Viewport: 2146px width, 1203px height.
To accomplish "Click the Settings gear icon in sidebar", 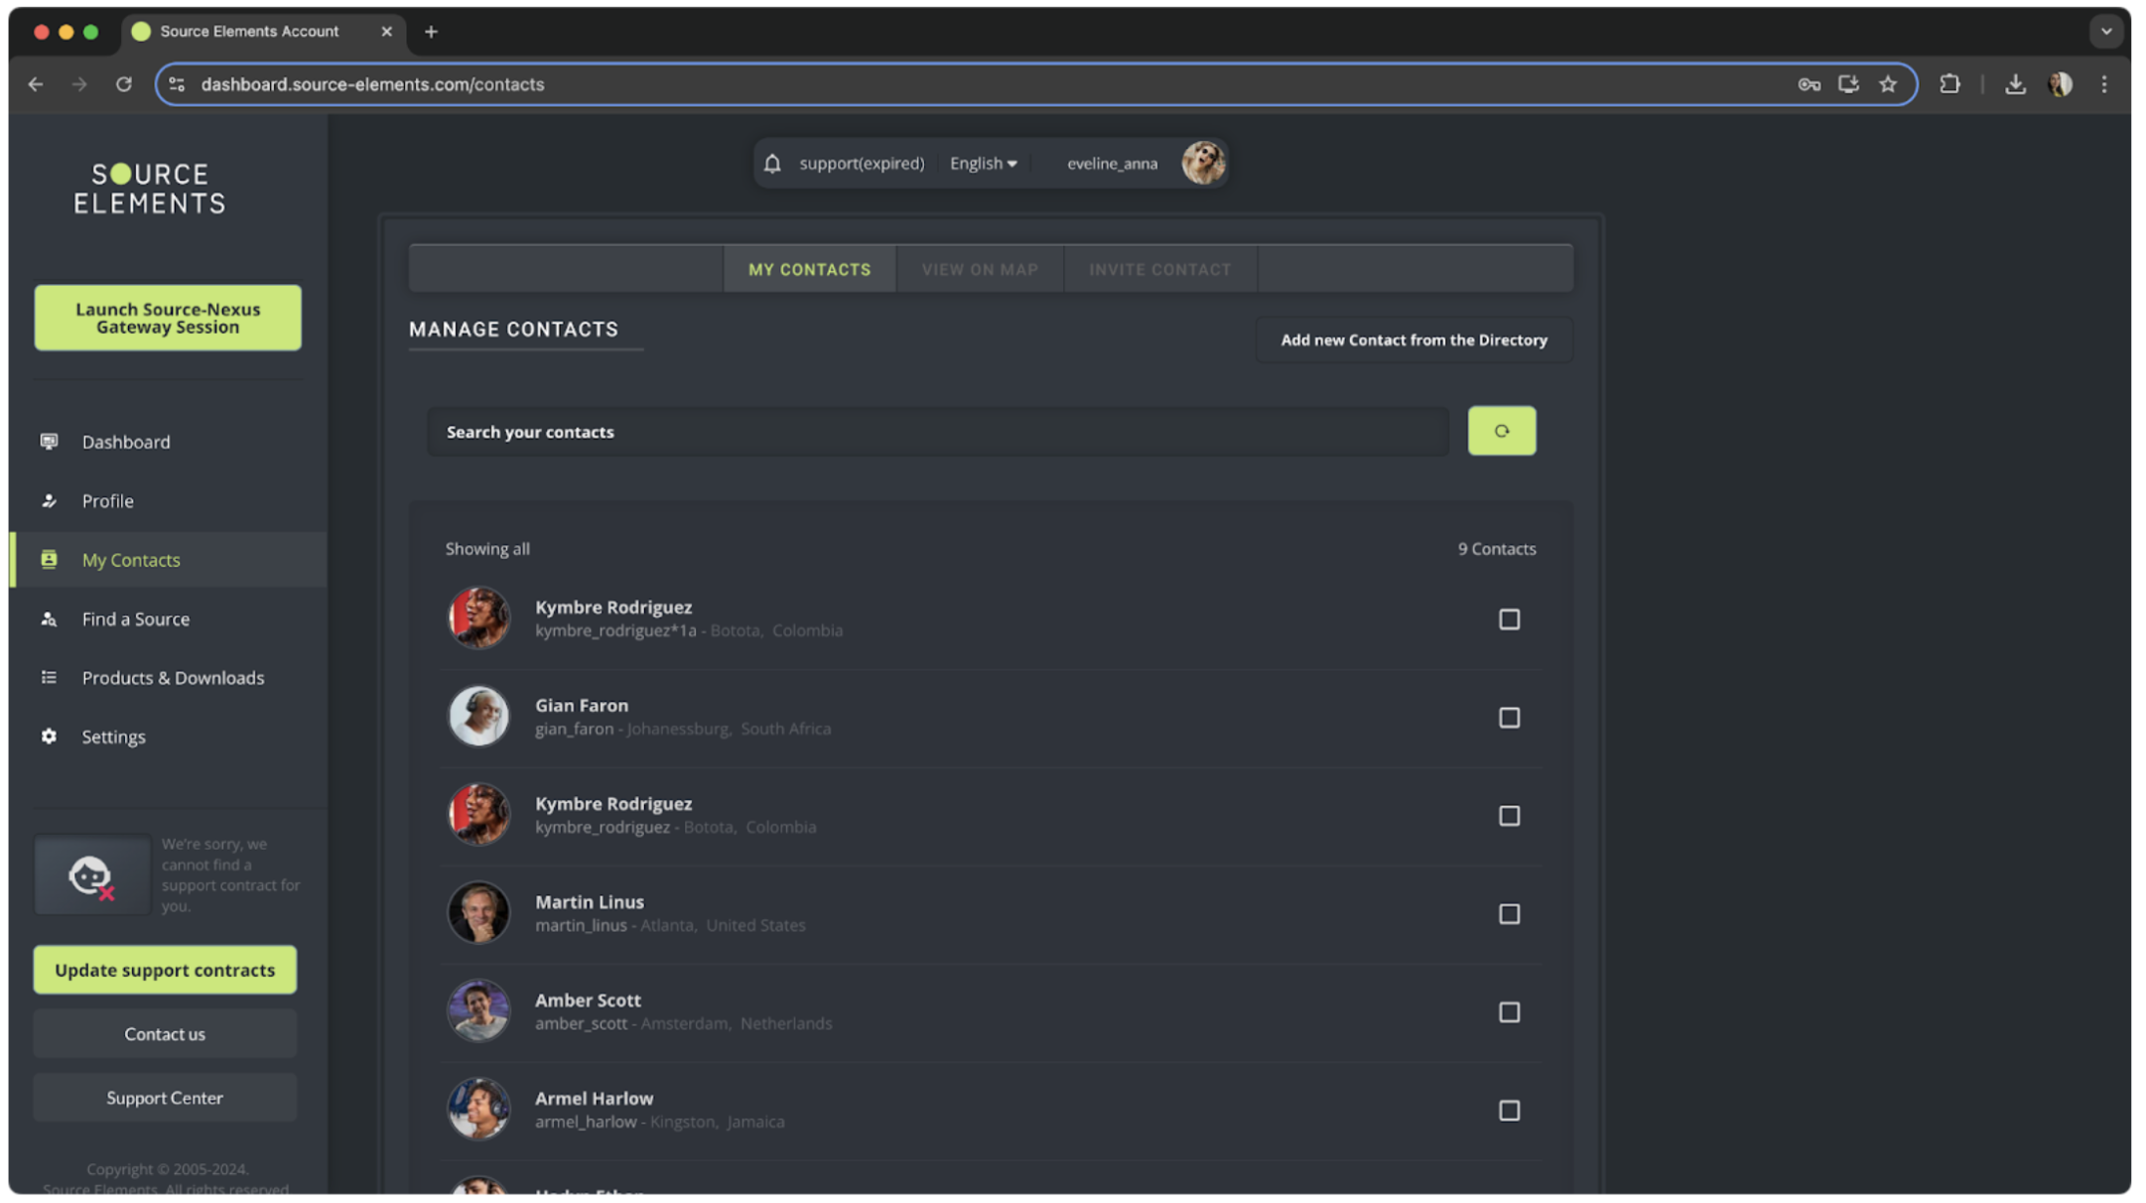I will tap(49, 736).
